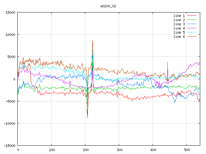Click the red line 1 legend sample

point(192,16)
